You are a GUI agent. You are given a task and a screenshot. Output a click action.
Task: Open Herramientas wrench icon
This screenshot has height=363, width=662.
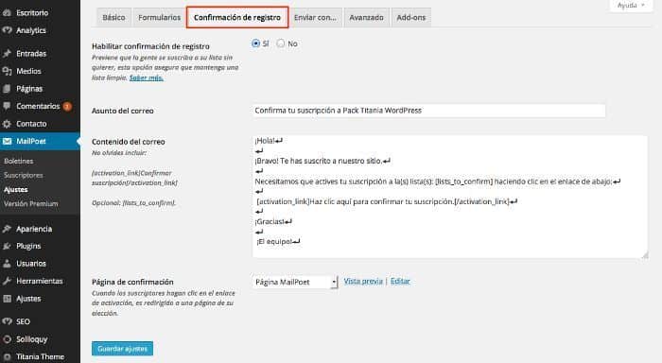[x=7, y=281]
